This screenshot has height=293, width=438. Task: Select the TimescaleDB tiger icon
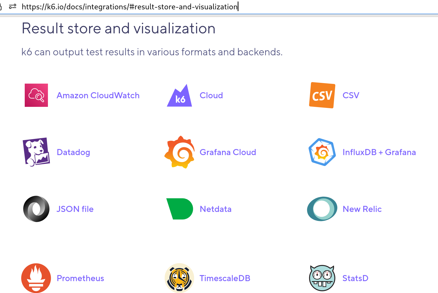[x=179, y=278]
